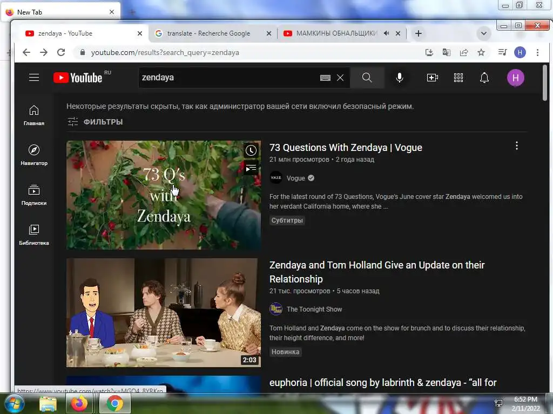Open Zendaya and Tom Holland Relationship video title
The width and height of the screenshot is (553, 414).
click(x=376, y=272)
